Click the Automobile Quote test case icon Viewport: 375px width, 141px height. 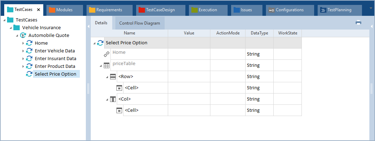(23, 35)
